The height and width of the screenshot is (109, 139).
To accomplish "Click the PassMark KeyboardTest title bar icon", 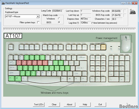I will [x=3, y=3].
